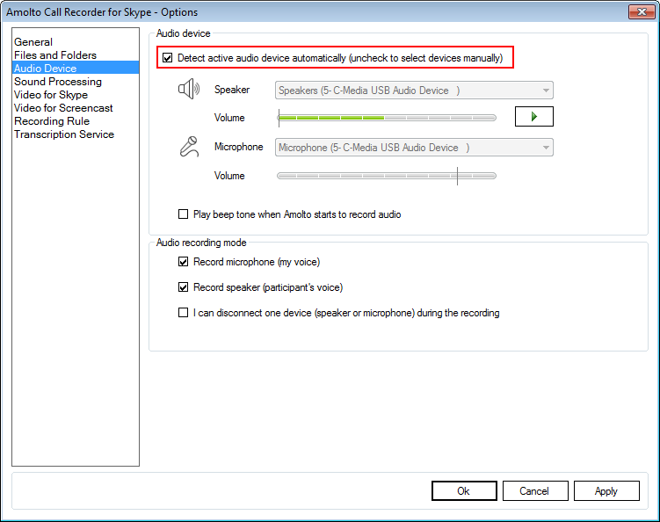Open the Speaker device dropdown
The image size is (660, 522).
coord(414,91)
